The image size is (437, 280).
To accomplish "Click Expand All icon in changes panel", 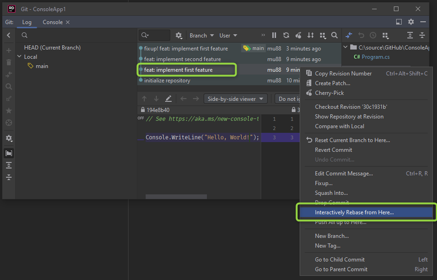I will pyautogui.click(x=410, y=35).
